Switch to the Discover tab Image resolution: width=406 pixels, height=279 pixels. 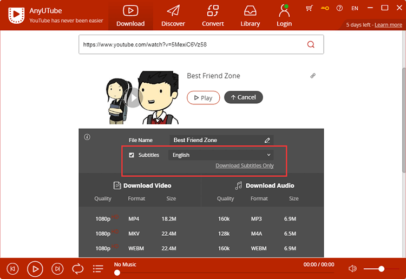coord(173,16)
